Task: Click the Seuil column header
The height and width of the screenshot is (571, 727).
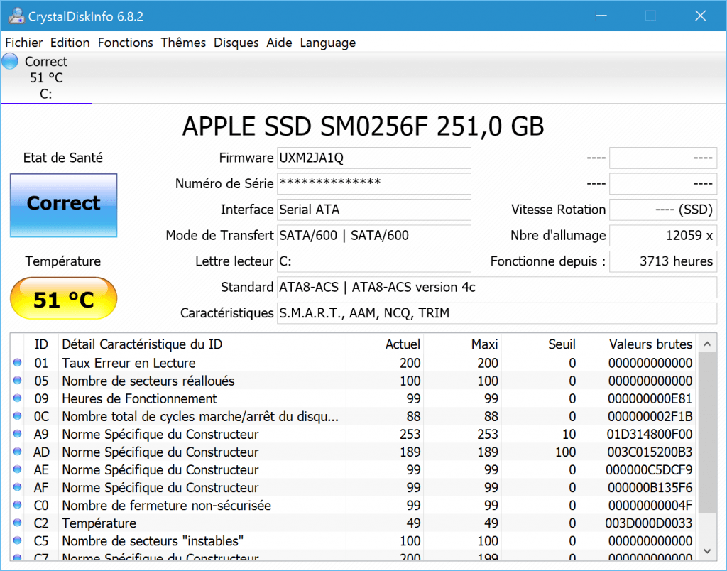Action: click(x=540, y=344)
